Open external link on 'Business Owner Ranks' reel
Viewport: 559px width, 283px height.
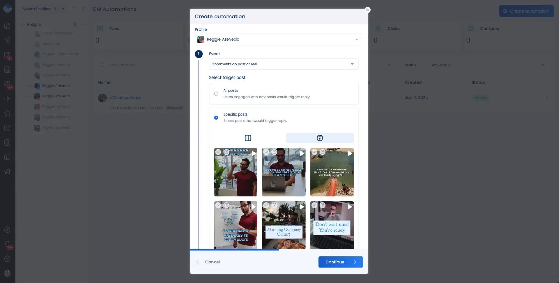(x=275, y=152)
